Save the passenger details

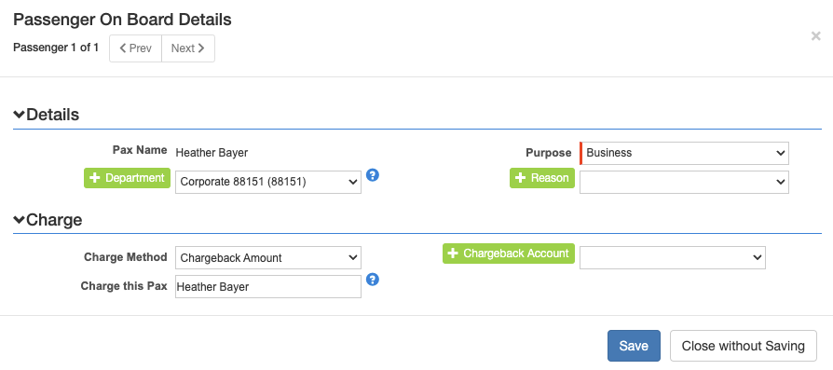[634, 346]
